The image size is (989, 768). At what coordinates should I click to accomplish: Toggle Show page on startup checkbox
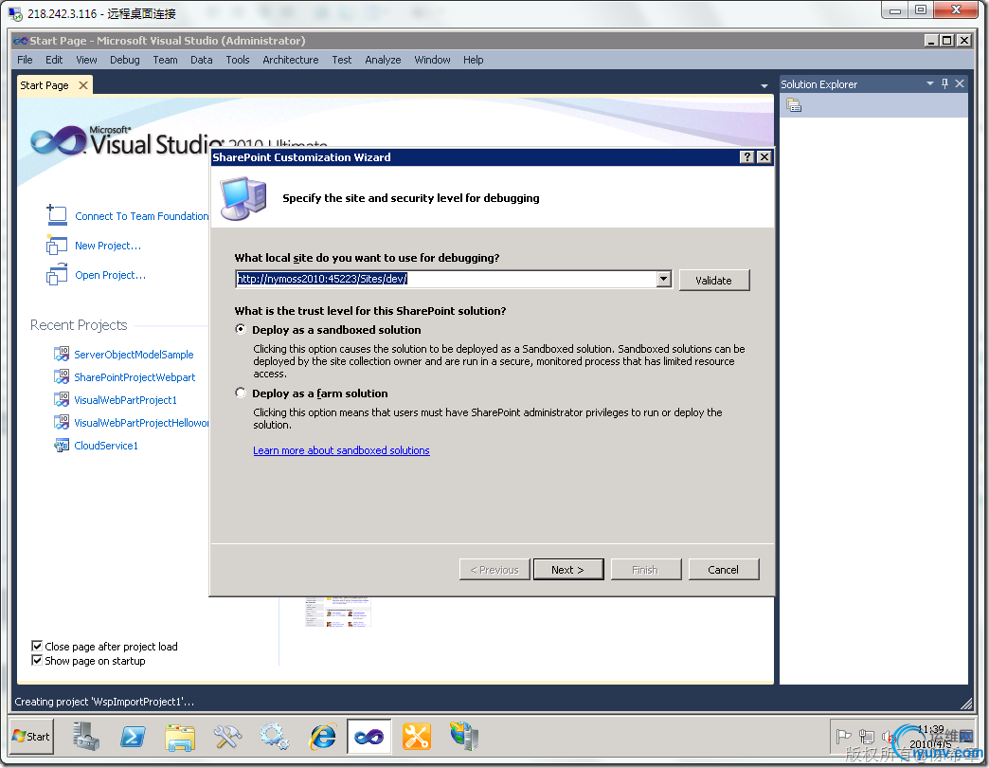point(37,660)
